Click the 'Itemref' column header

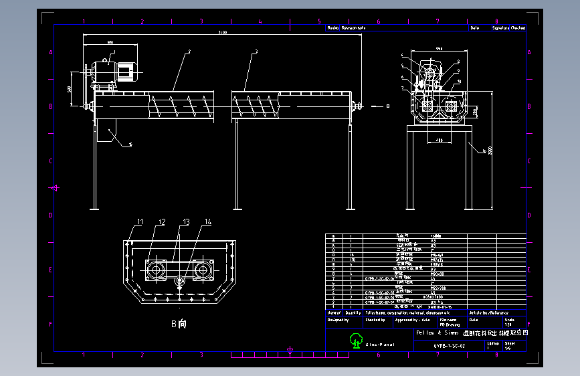tap(334, 312)
